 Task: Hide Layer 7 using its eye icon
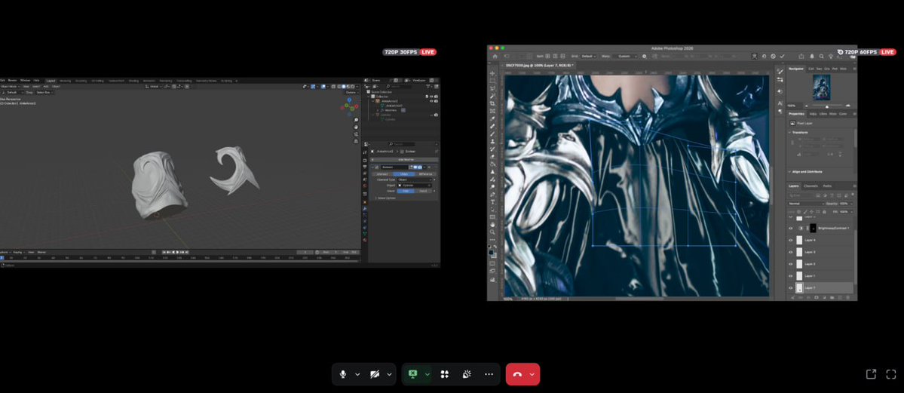791,287
